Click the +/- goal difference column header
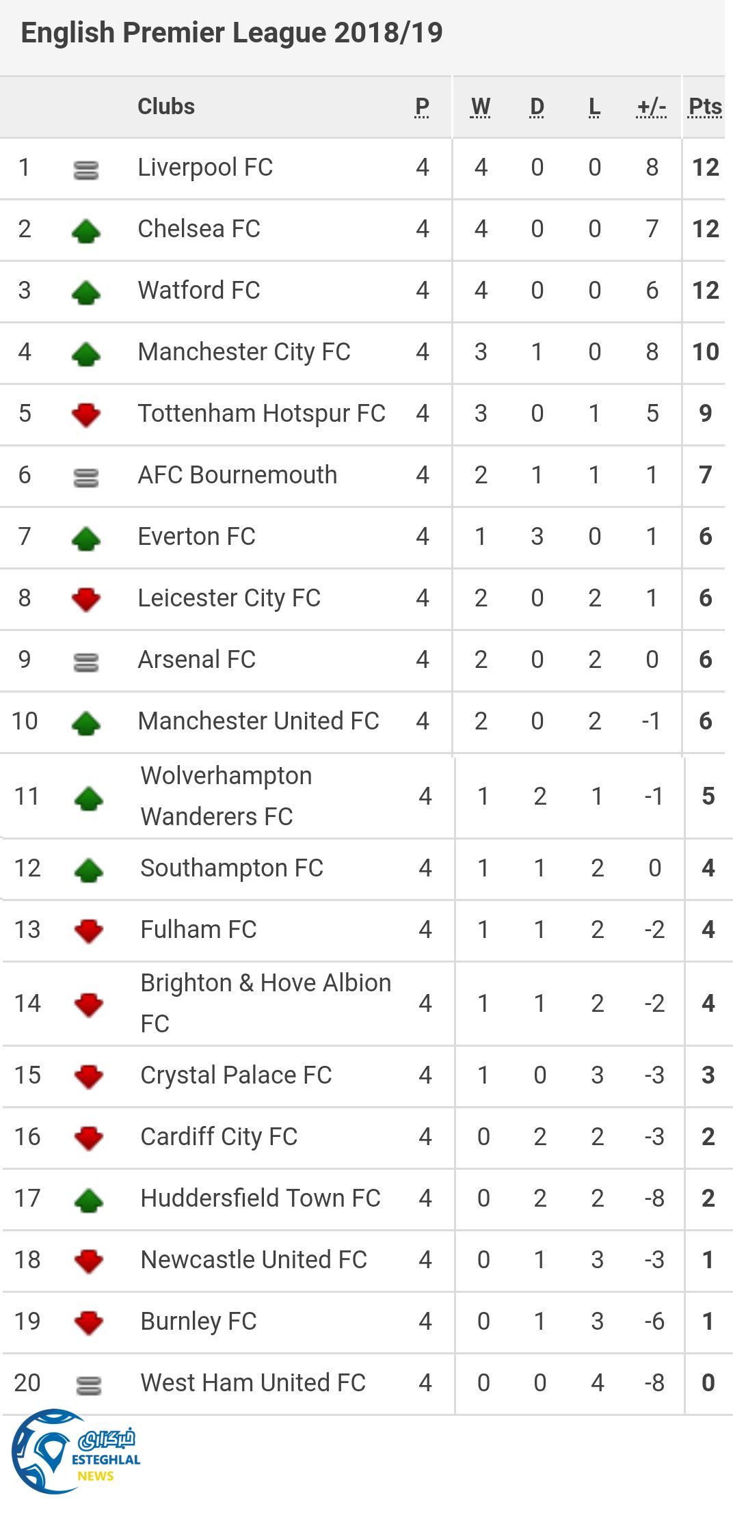The width and height of the screenshot is (733, 1515). 651,107
